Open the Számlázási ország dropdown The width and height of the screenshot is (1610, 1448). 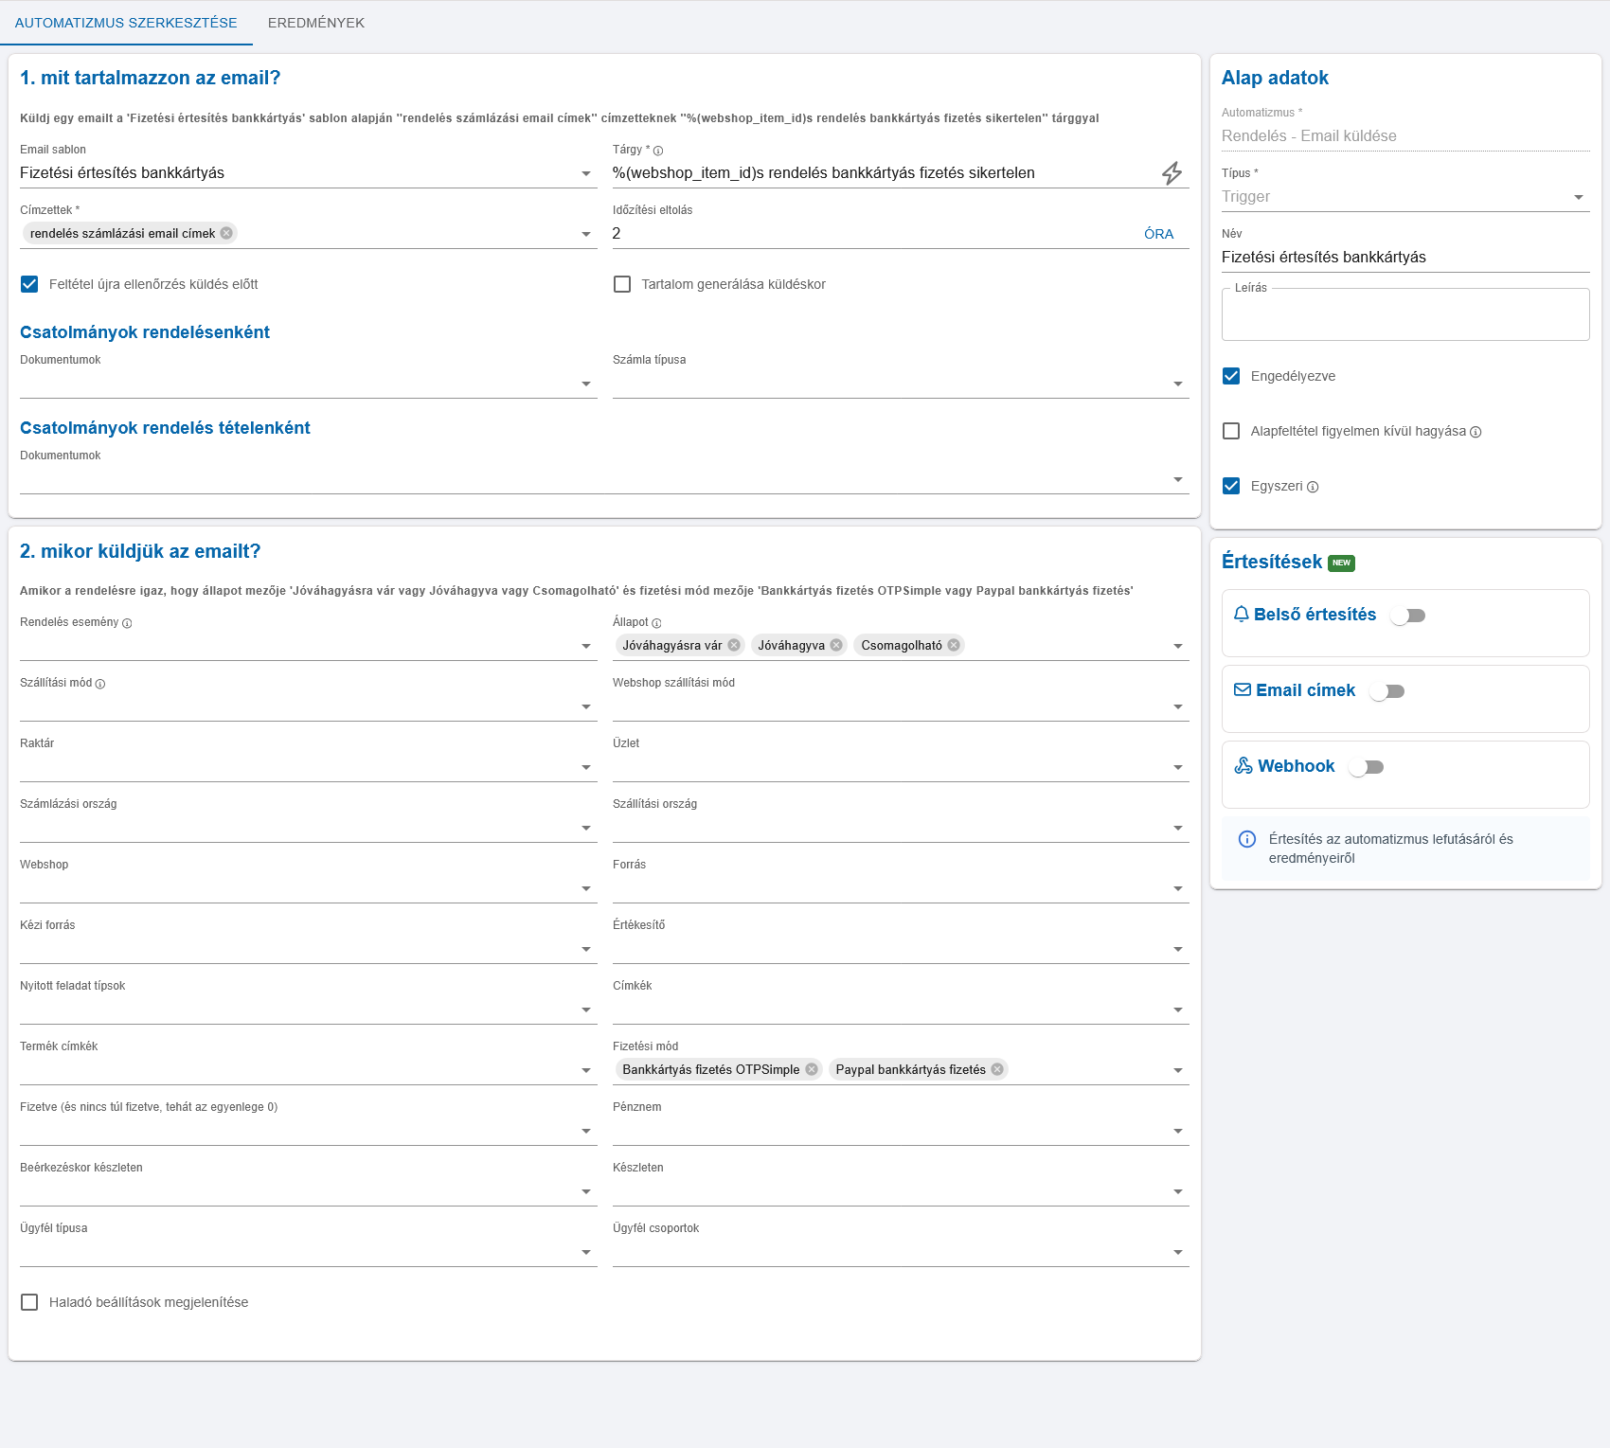click(x=309, y=828)
